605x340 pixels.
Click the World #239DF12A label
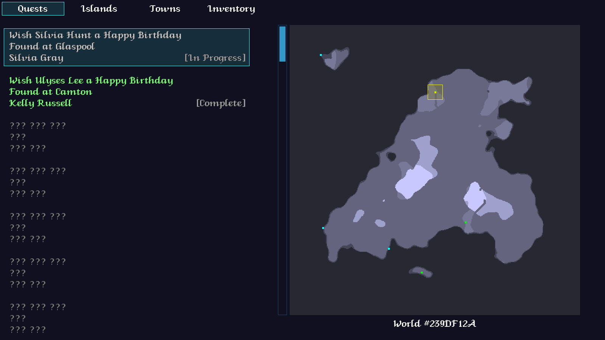click(x=434, y=324)
